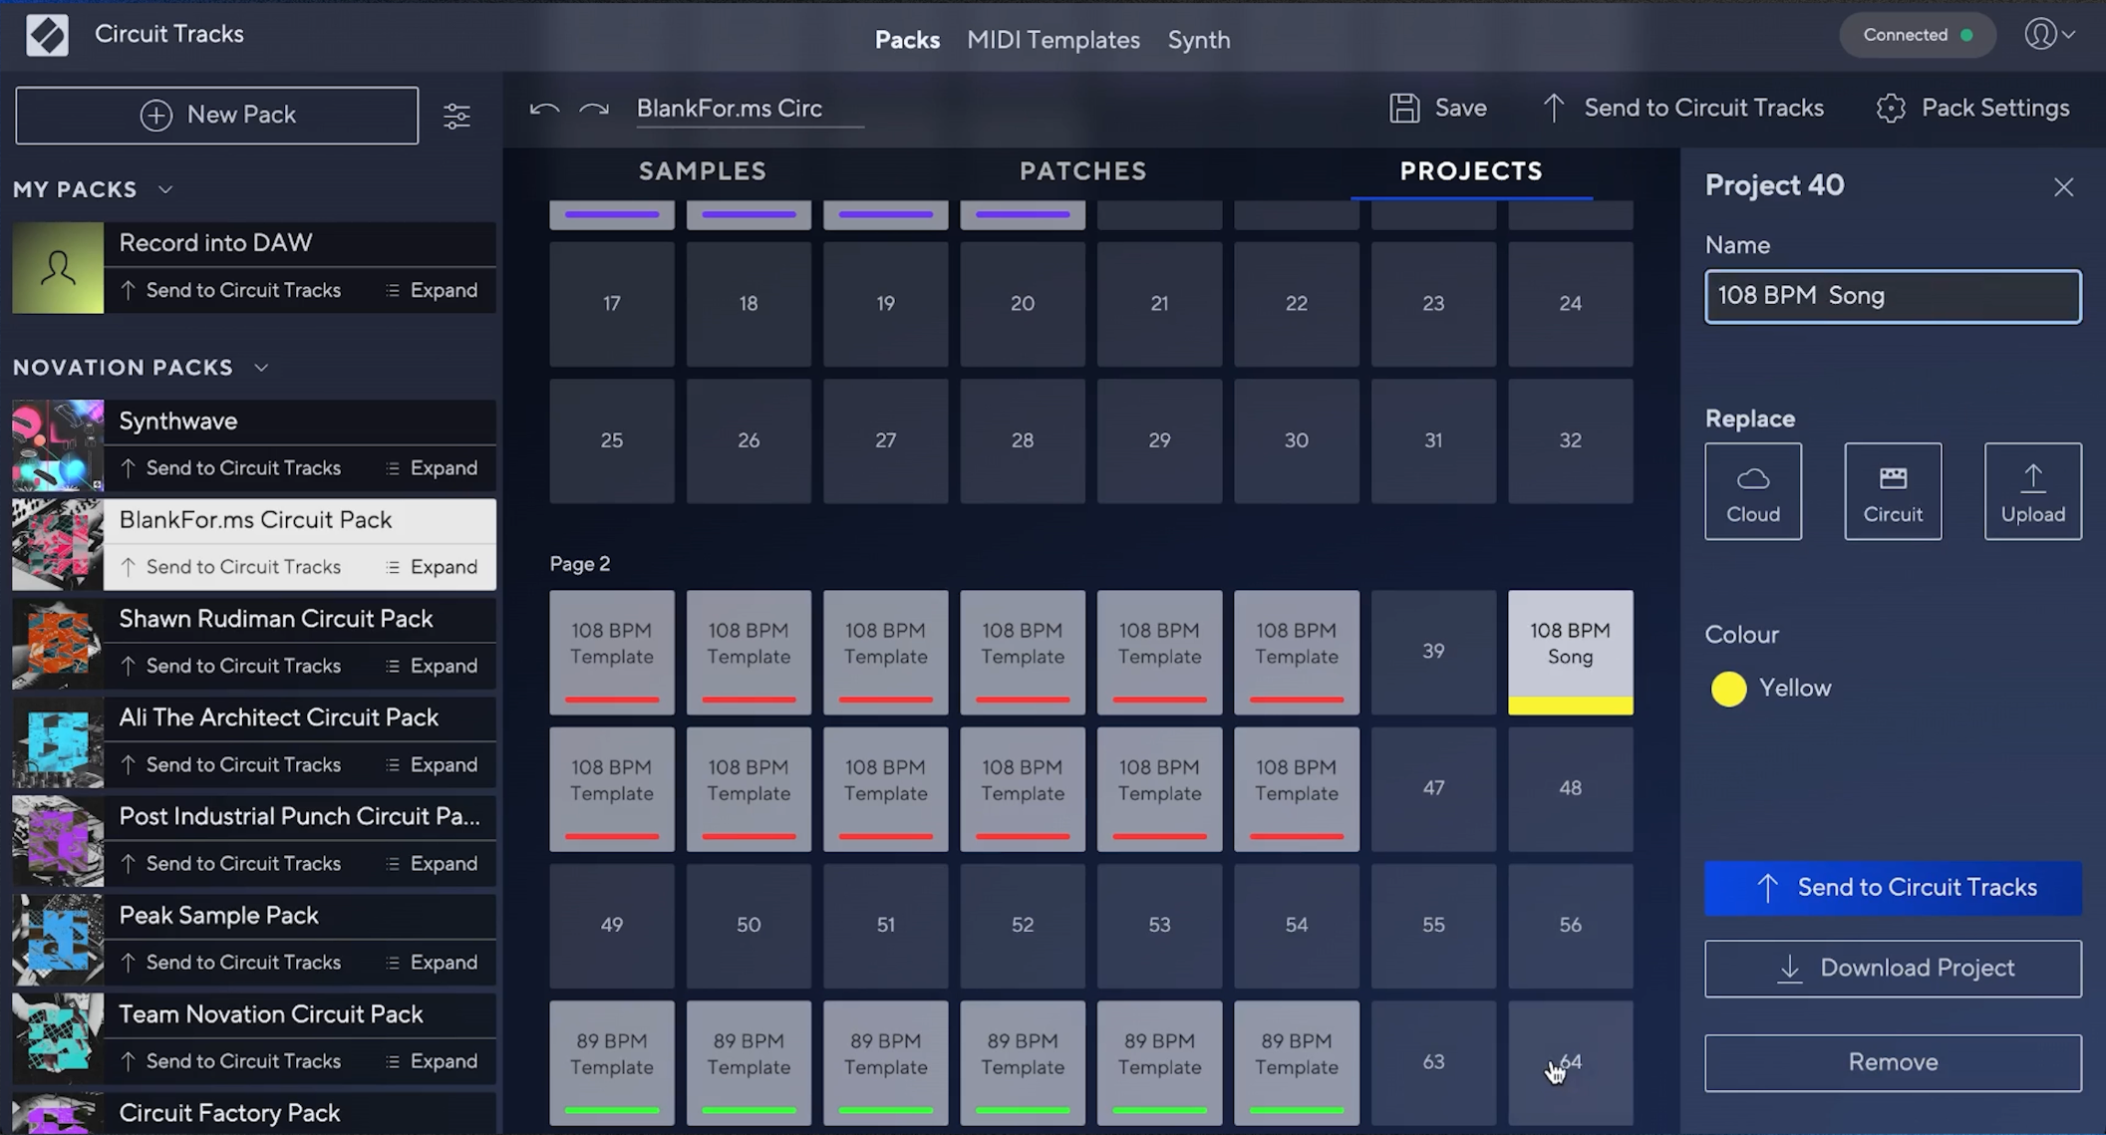Select empty project slot 64

tap(1570, 1063)
